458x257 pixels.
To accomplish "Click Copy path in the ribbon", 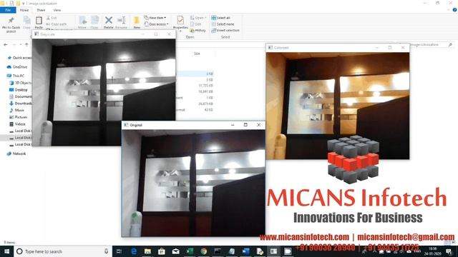I will click(x=57, y=24).
